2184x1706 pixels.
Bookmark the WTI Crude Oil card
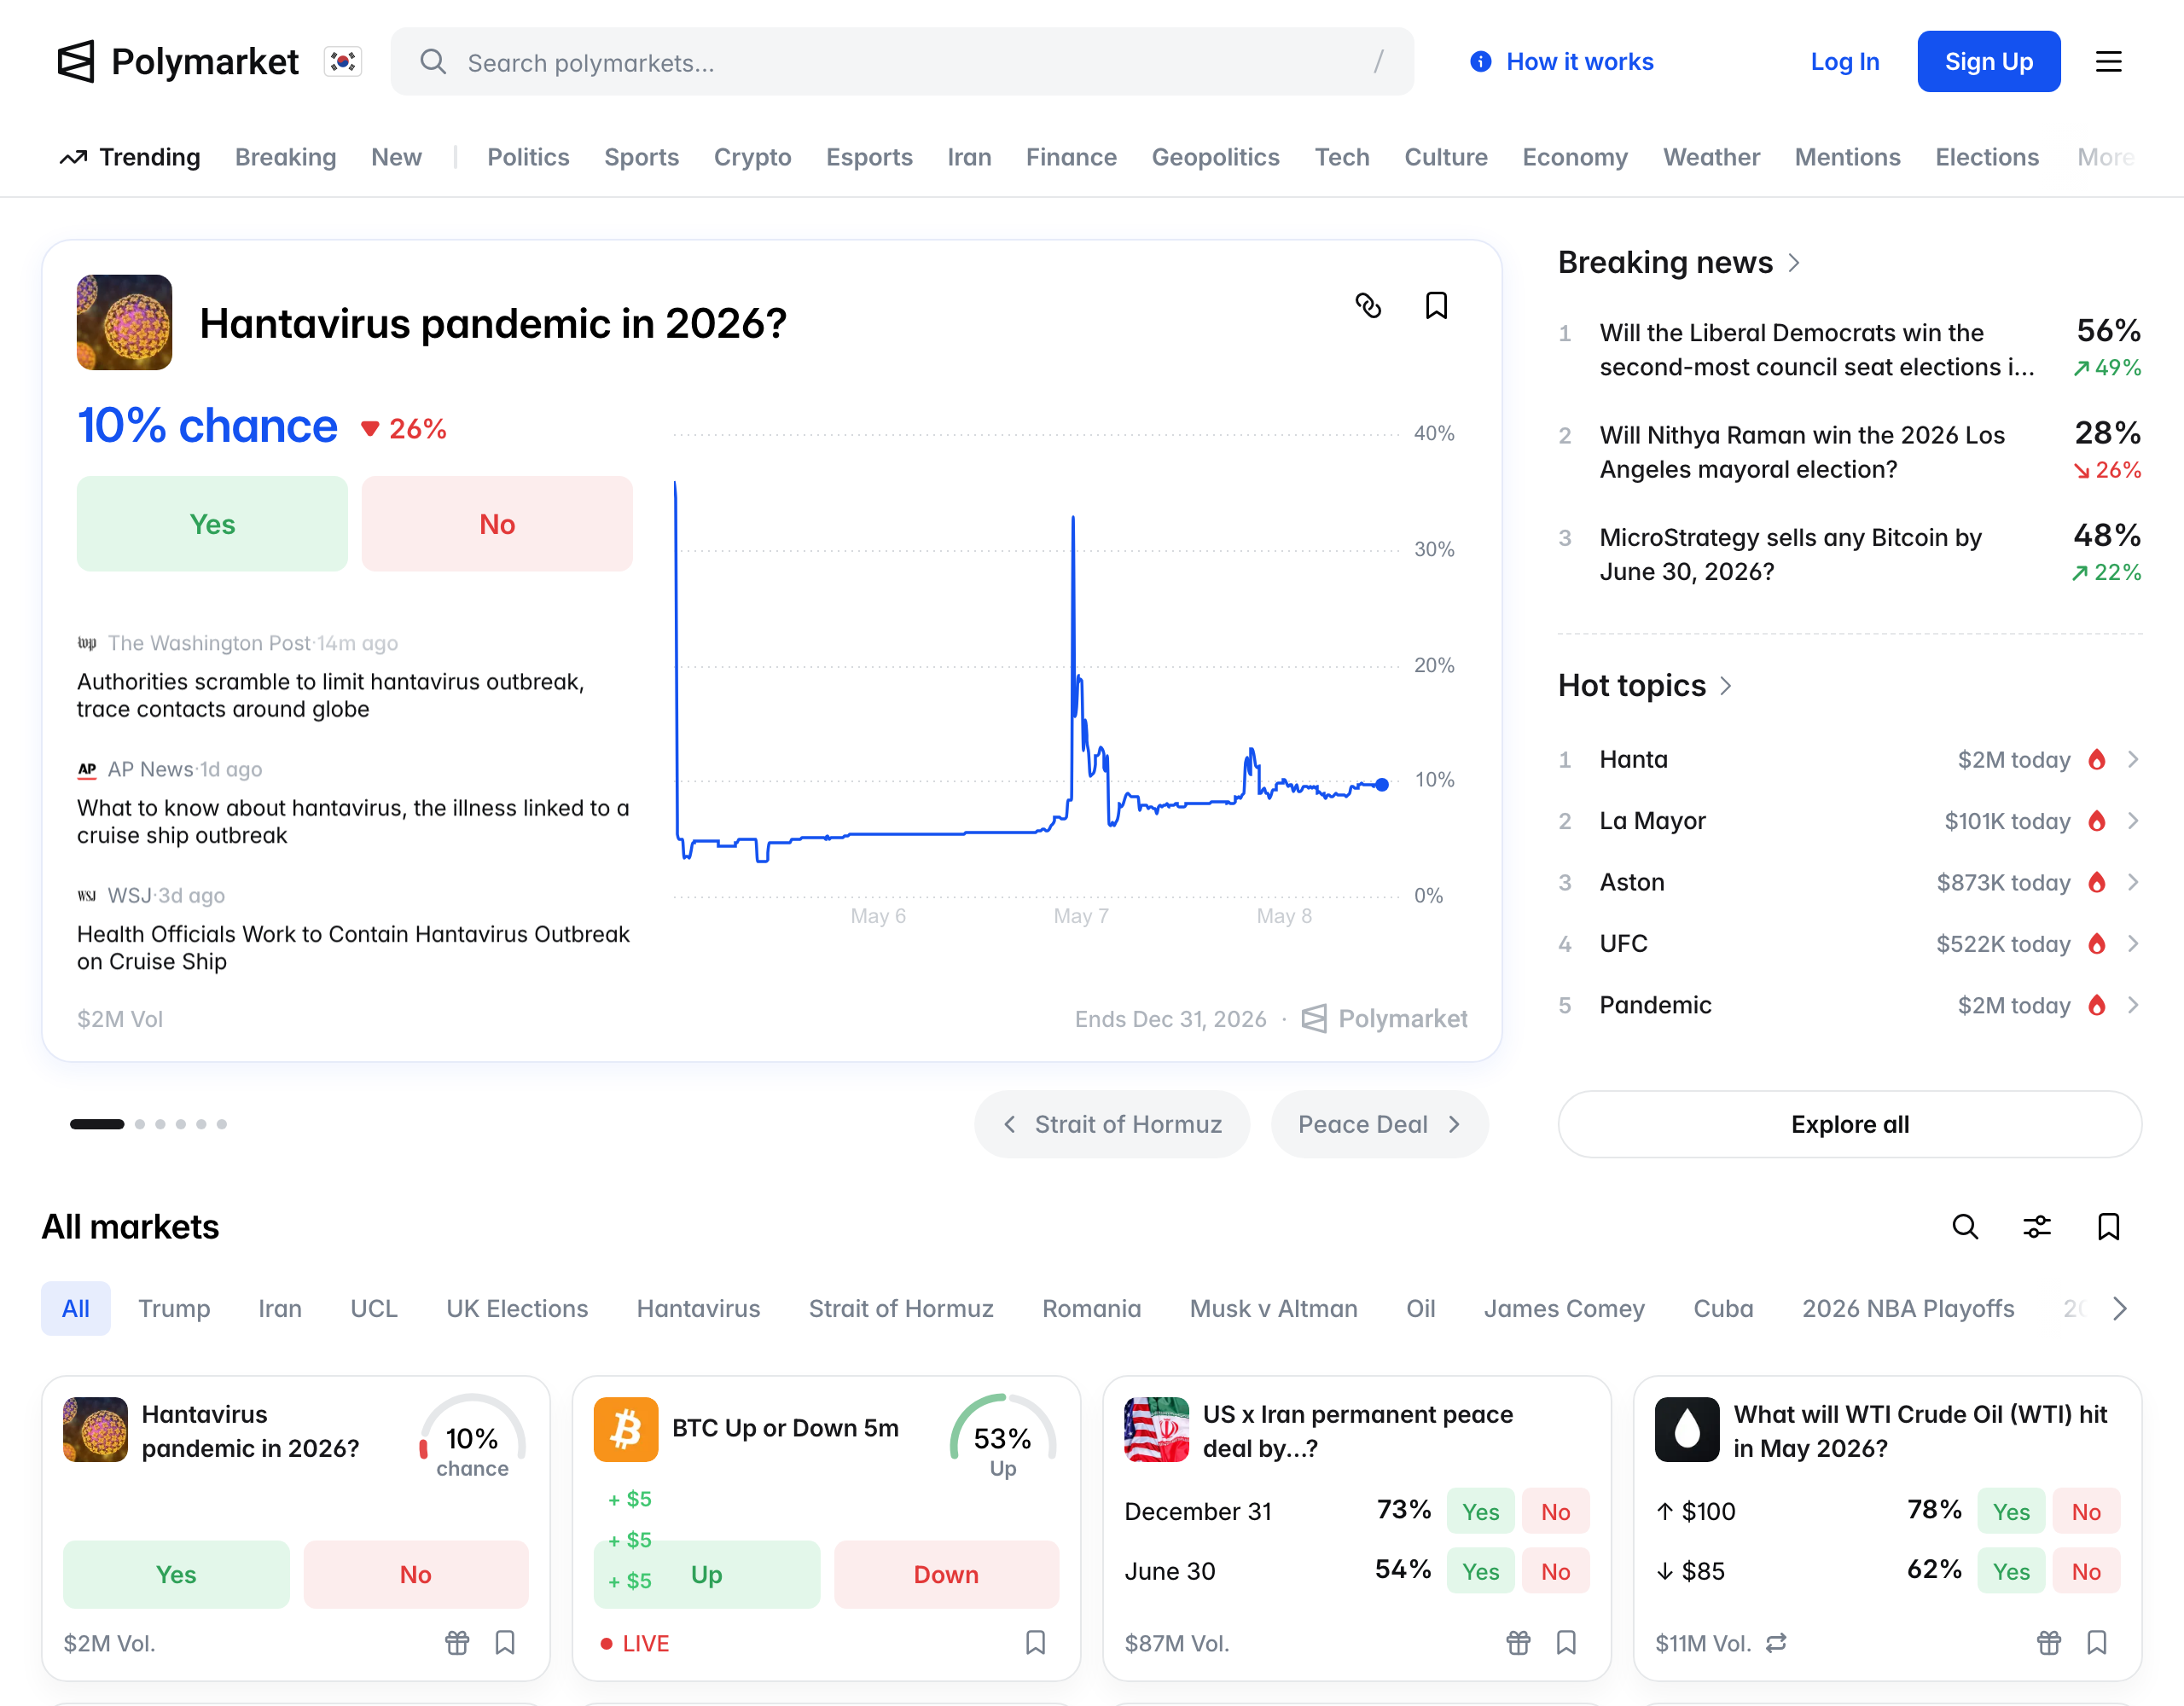(x=2097, y=1642)
